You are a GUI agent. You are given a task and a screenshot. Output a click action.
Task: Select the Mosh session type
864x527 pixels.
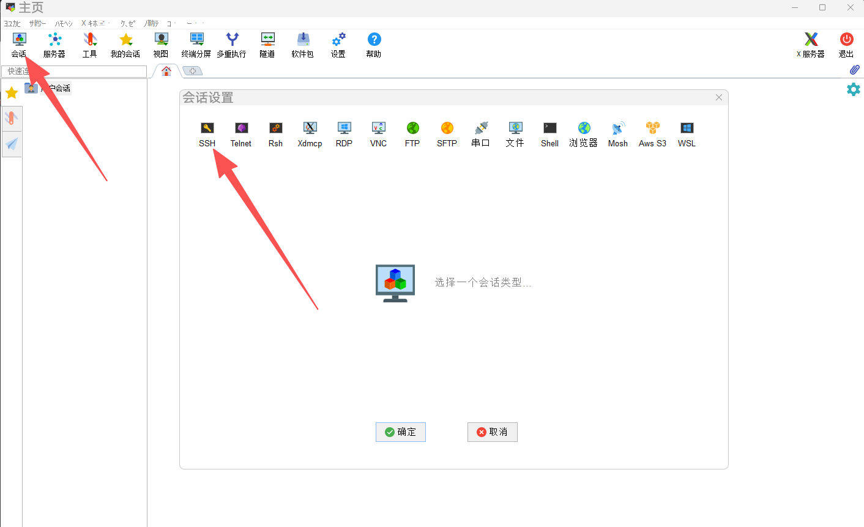click(x=617, y=134)
